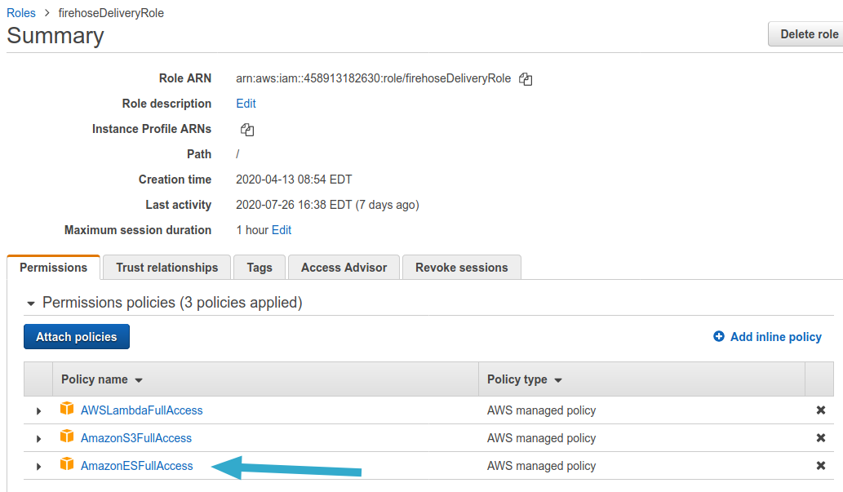This screenshot has height=492, width=843.
Task: Detach the AmazonESFullAccess policy with X
Action: click(820, 466)
